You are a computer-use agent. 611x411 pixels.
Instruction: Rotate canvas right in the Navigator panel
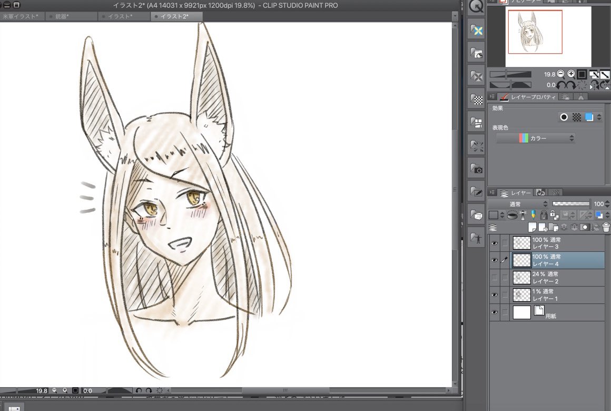coord(571,85)
